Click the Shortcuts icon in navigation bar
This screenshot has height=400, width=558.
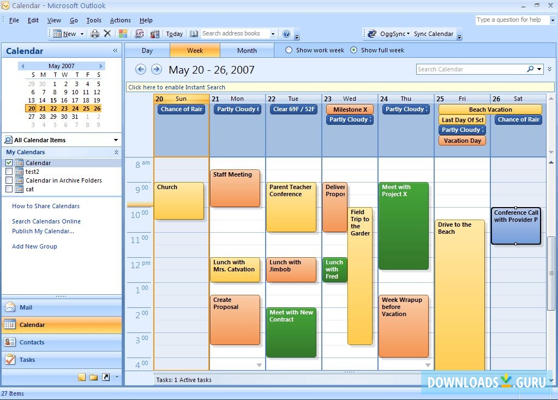point(106,377)
